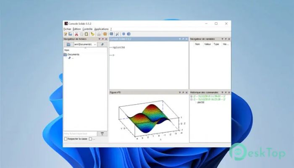Collapse the second 16:23 history session
Screen dimensions: 294x168
pos(192,100)
